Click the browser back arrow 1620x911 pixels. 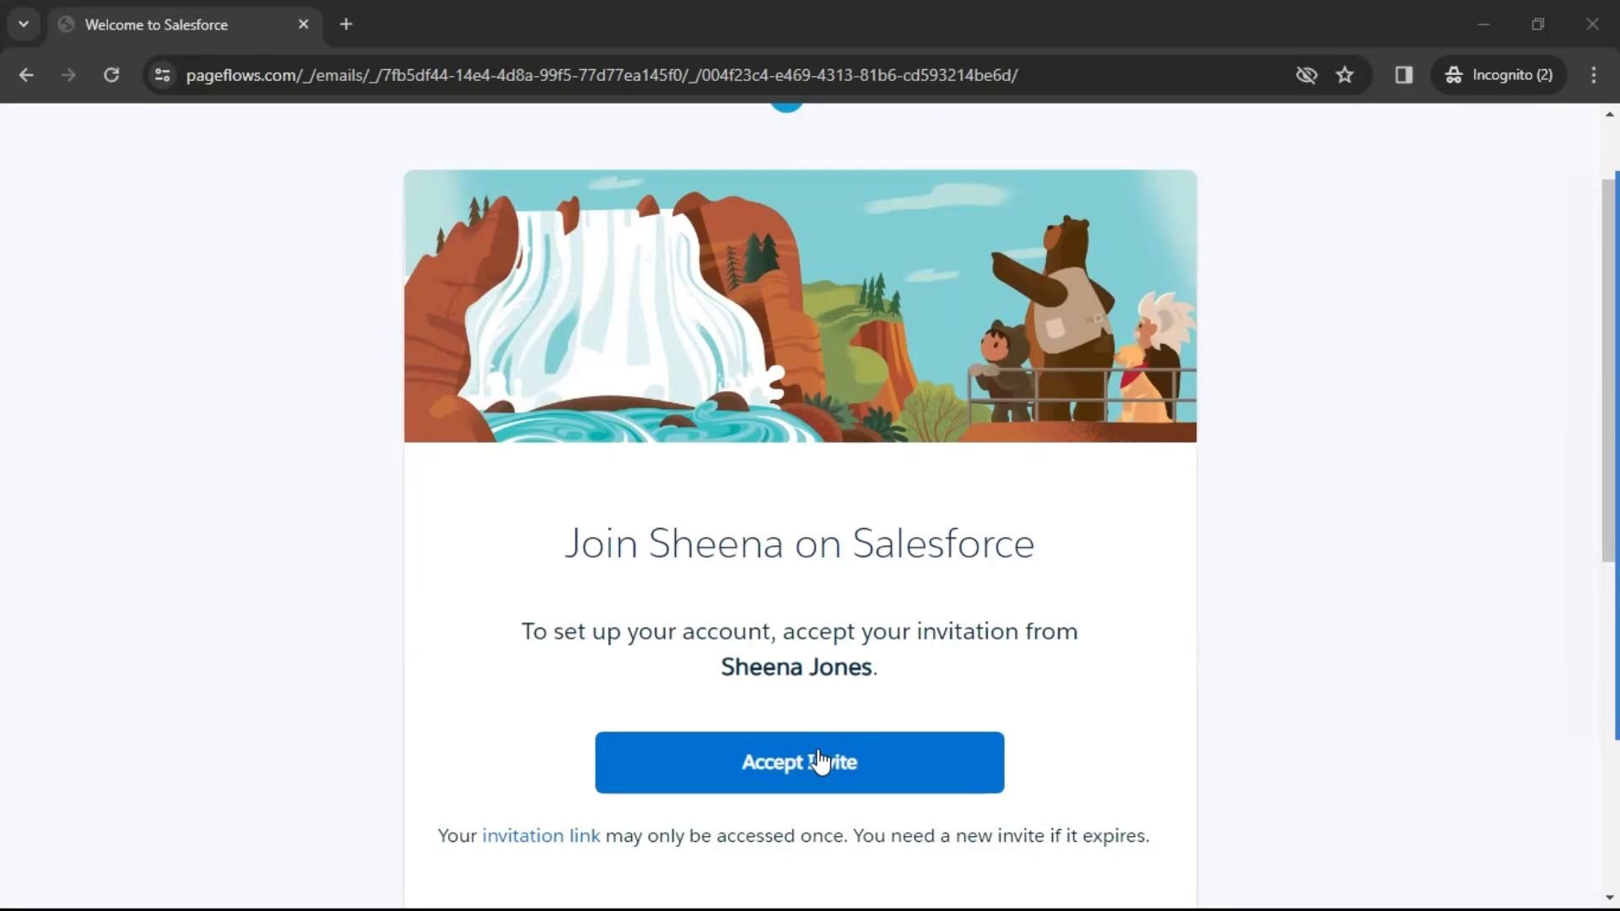(x=26, y=75)
